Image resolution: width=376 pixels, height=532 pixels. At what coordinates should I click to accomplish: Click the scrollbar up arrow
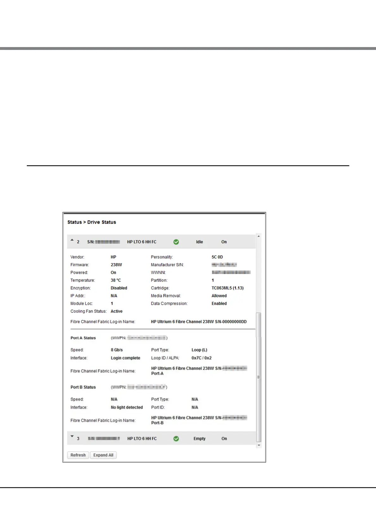click(x=259, y=236)
